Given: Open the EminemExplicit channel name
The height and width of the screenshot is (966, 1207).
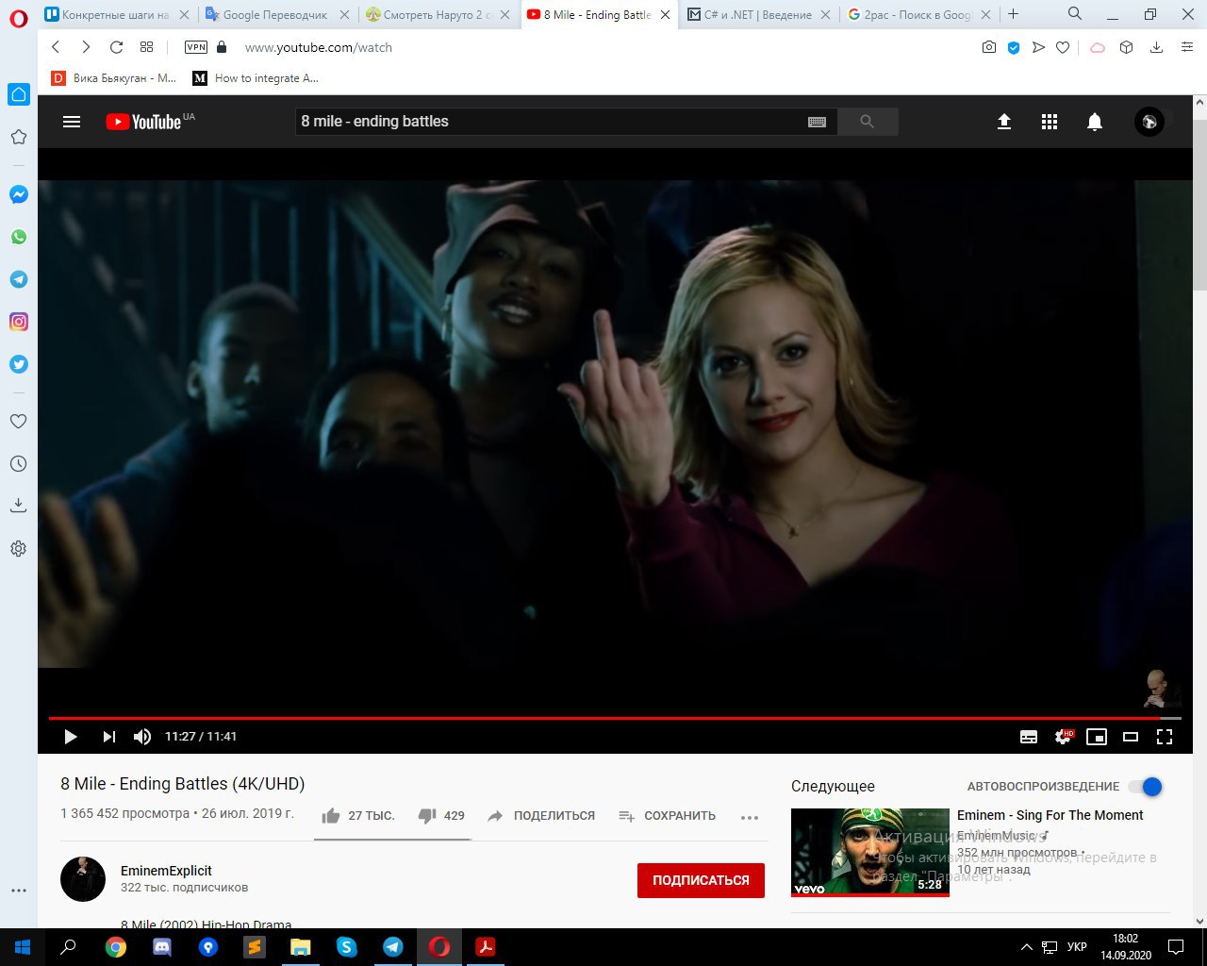Looking at the screenshot, I should (166, 871).
